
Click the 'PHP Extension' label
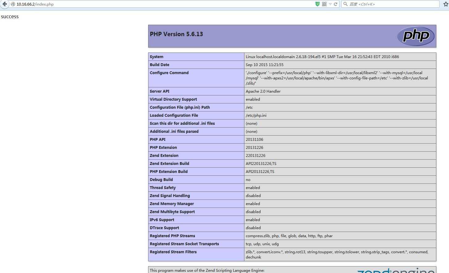tap(164, 148)
